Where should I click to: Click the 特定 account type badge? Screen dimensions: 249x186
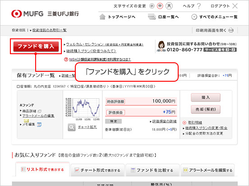click(113, 121)
